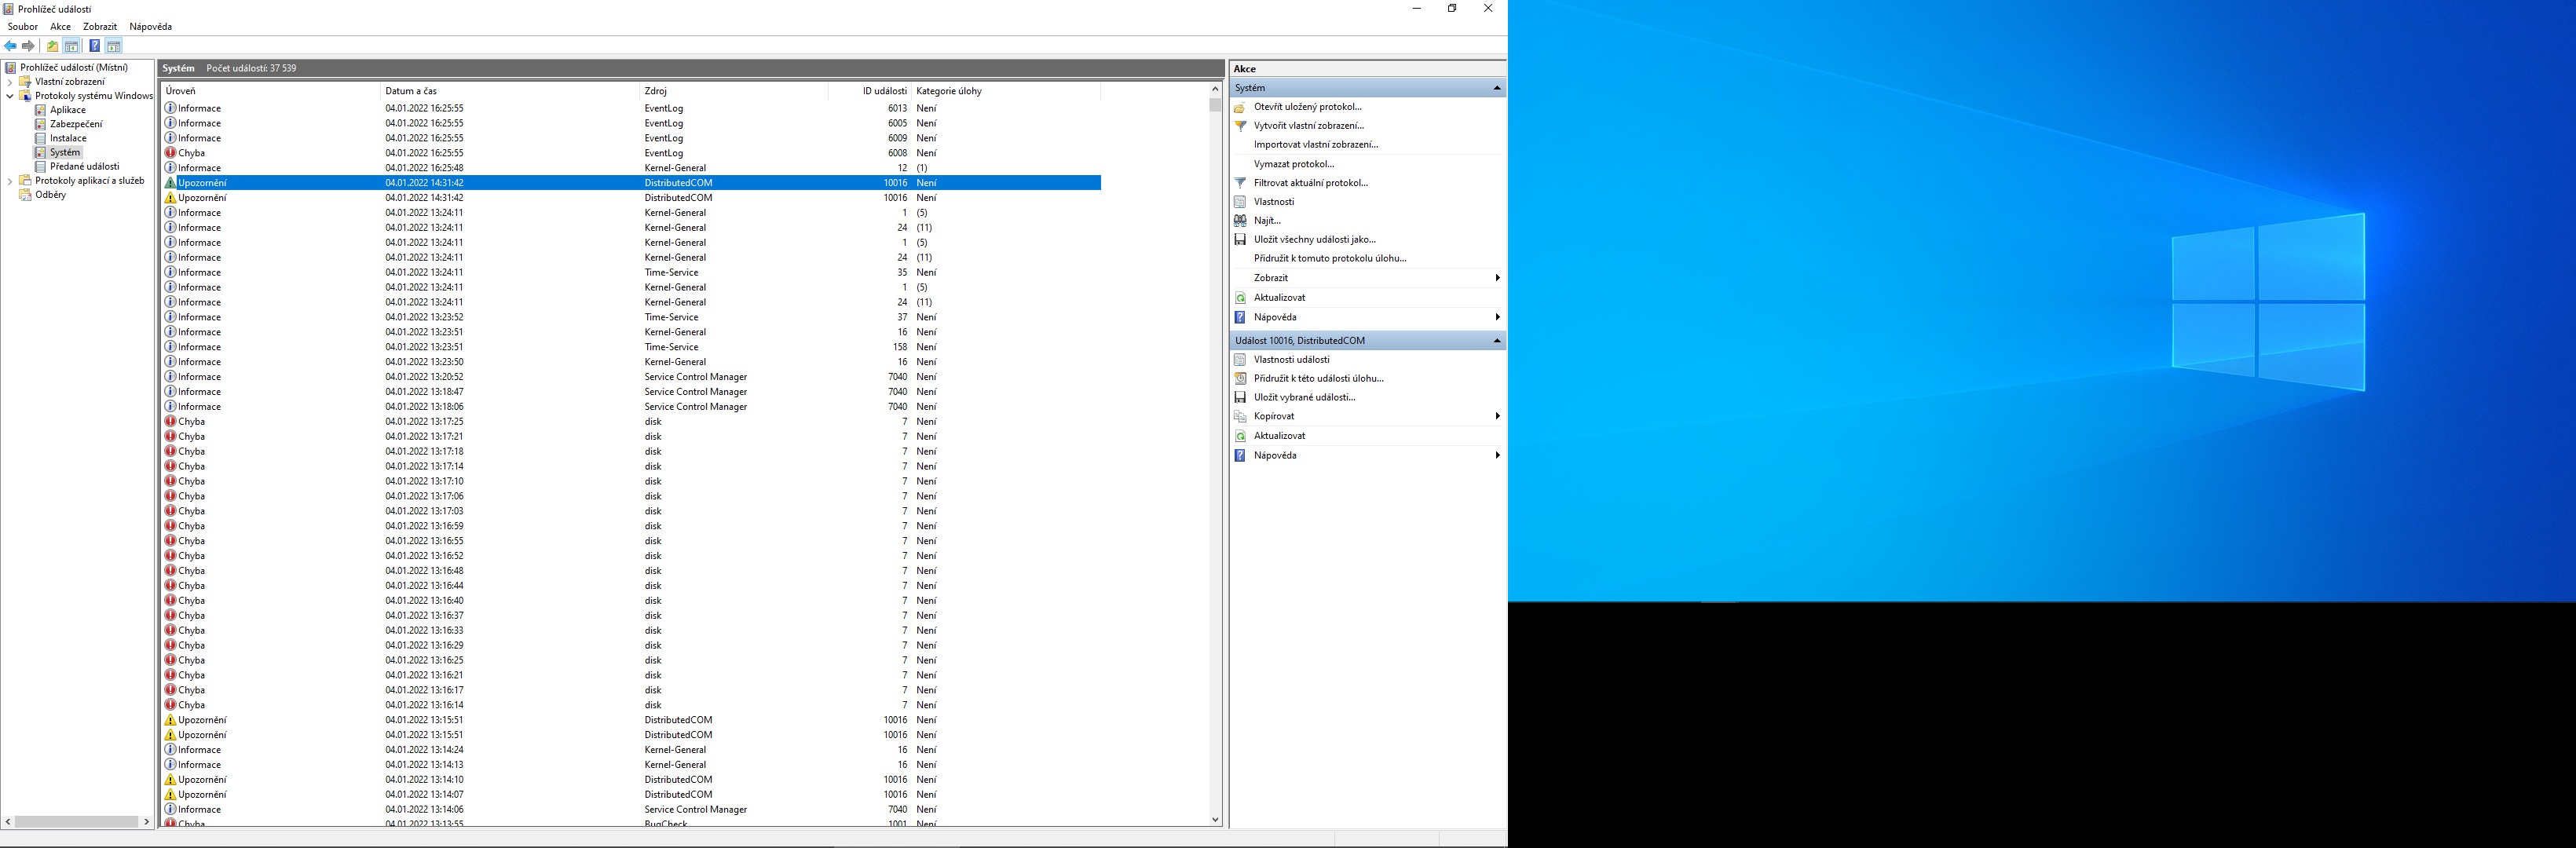
Task: Toggle the Action pane toolbar icon
Action: coord(114,46)
